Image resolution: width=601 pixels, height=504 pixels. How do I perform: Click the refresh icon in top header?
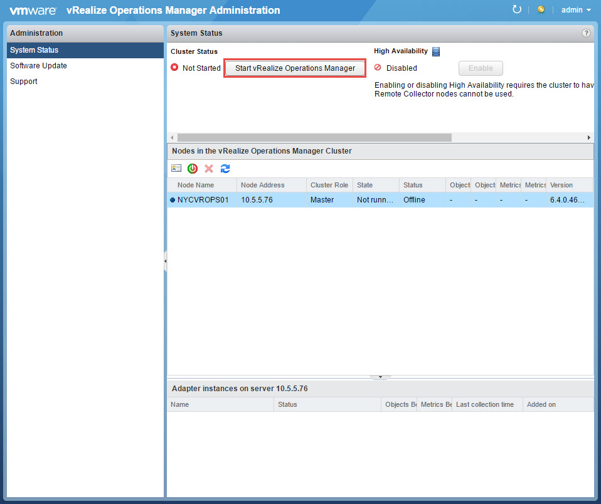(517, 10)
